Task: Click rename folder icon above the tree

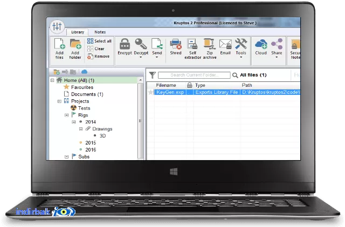Action: click(x=65, y=72)
